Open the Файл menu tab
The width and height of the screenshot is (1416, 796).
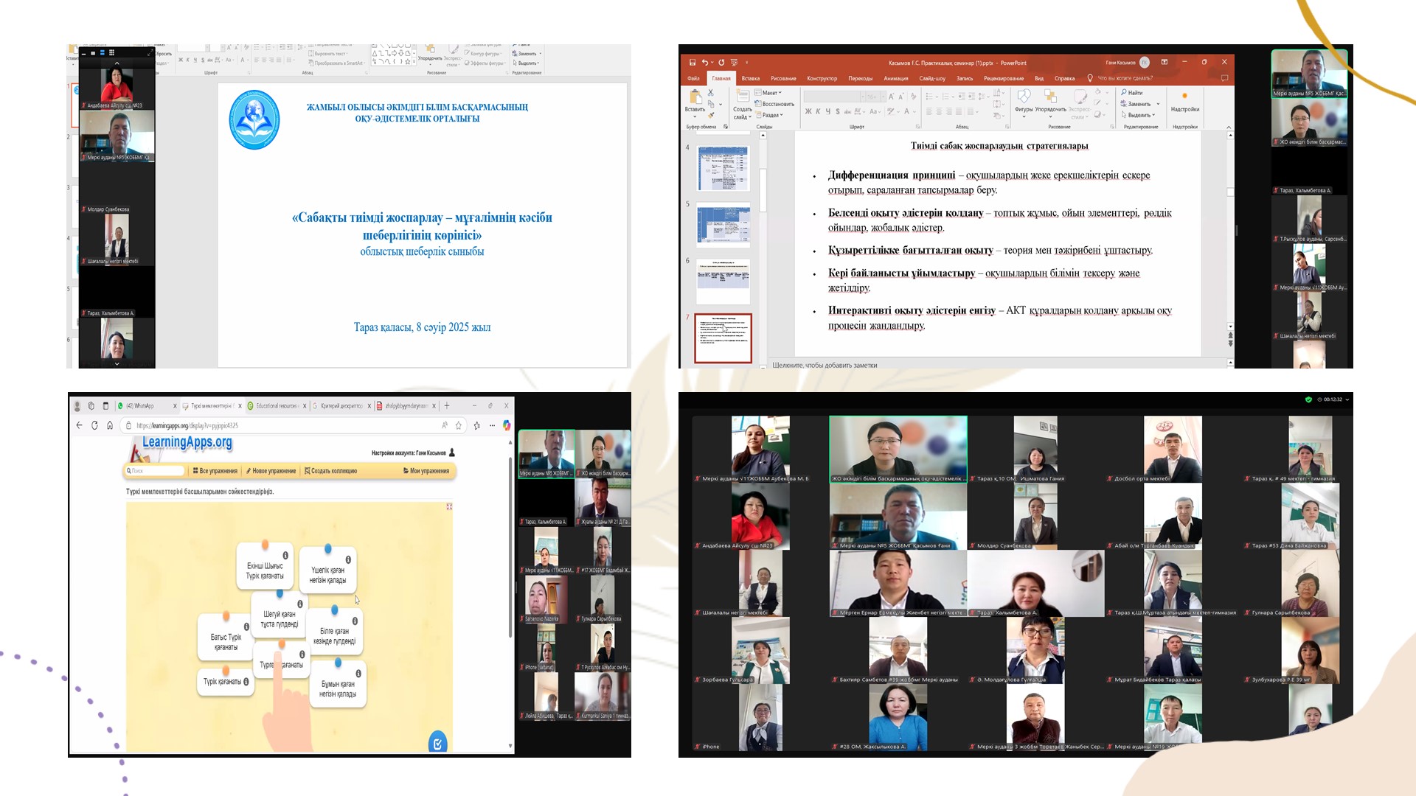point(693,78)
